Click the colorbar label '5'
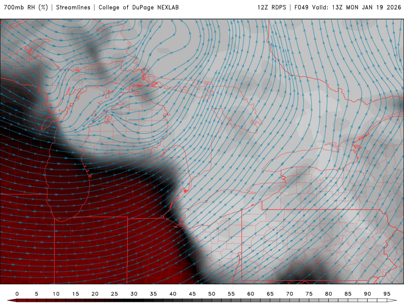 pyautogui.click(x=36, y=294)
